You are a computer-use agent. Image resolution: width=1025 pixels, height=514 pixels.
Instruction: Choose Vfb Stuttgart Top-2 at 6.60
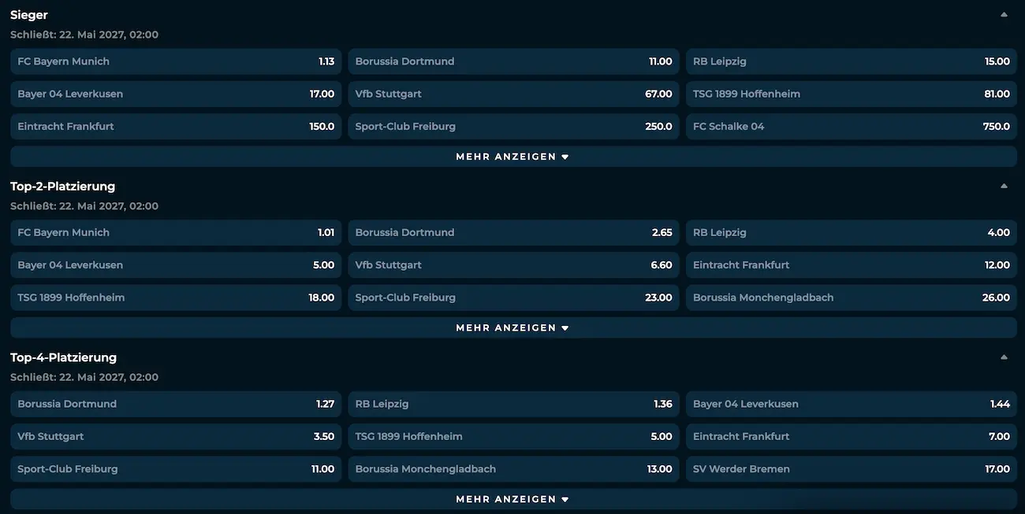pyautogui.click(x=513, y=265)
